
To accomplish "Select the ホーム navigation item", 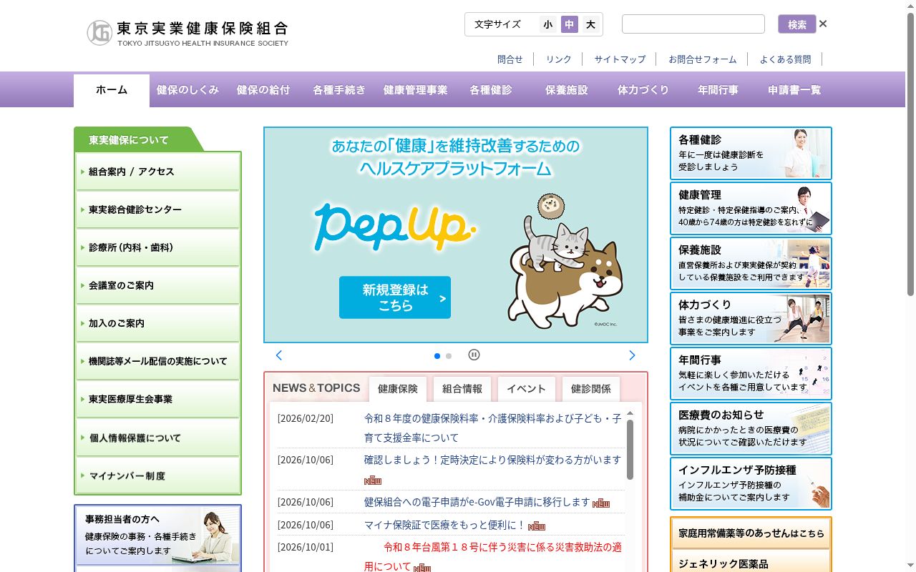I will 112,90.
